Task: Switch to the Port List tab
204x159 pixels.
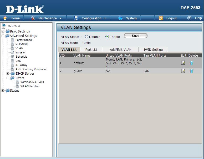Action: (x=91, y=50)
